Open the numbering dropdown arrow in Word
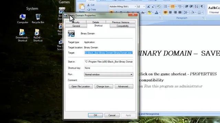 click(x=176, y=6)
